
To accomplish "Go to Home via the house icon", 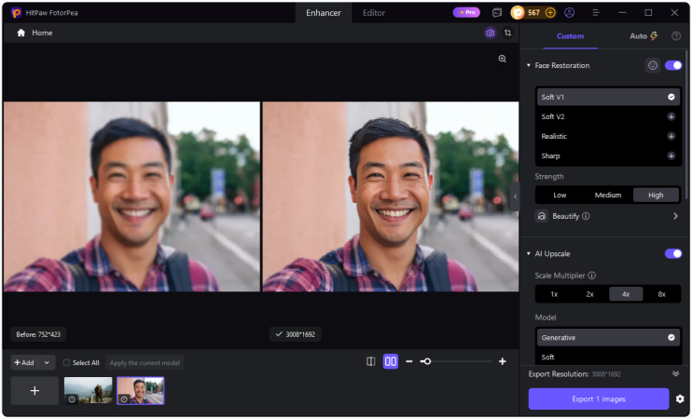I will [x=21, y=33].
